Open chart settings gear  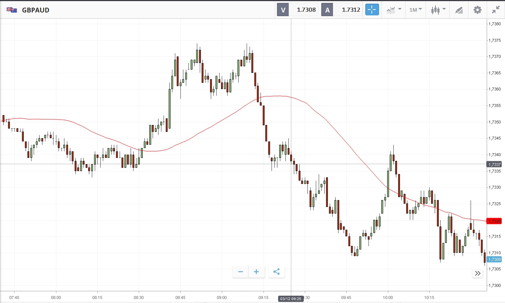[x=478, y=10]
